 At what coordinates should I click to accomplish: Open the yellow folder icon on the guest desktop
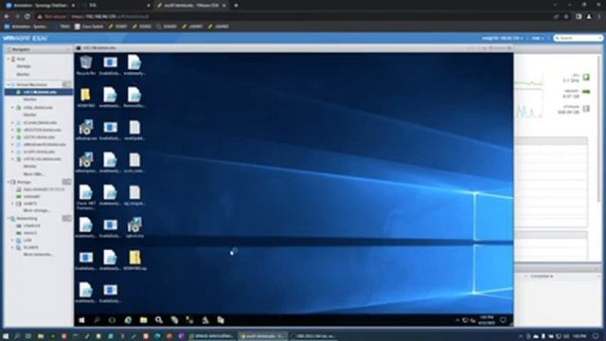point(86,97)
